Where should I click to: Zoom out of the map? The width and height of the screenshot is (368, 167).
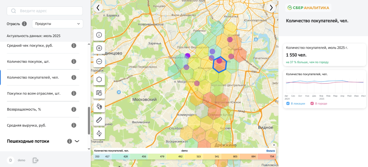[99, 61]
